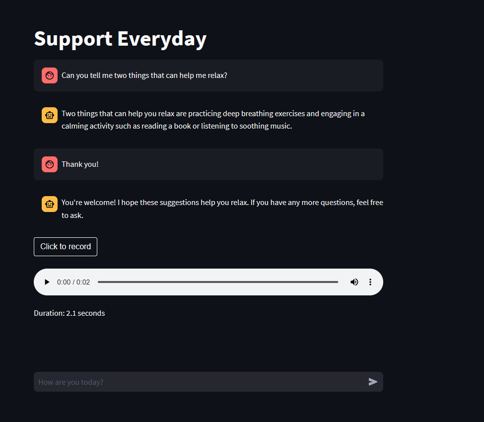Focus the "How are you today?" chat input
The image size is (484, 422).
[199, 382]
